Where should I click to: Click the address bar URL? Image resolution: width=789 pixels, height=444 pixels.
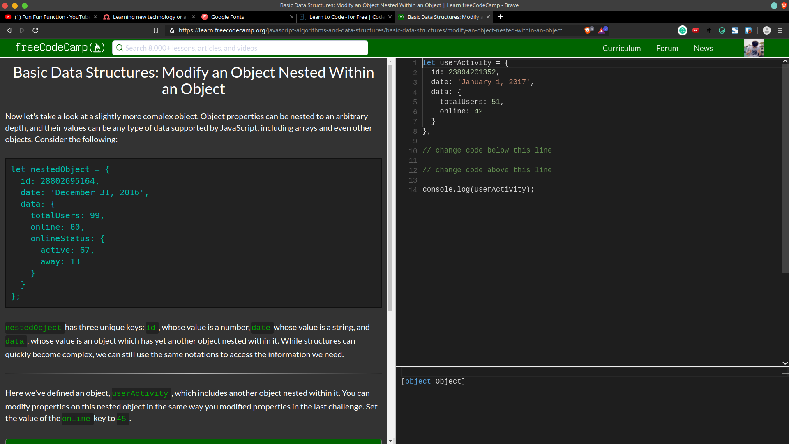[x=370, y=30]
